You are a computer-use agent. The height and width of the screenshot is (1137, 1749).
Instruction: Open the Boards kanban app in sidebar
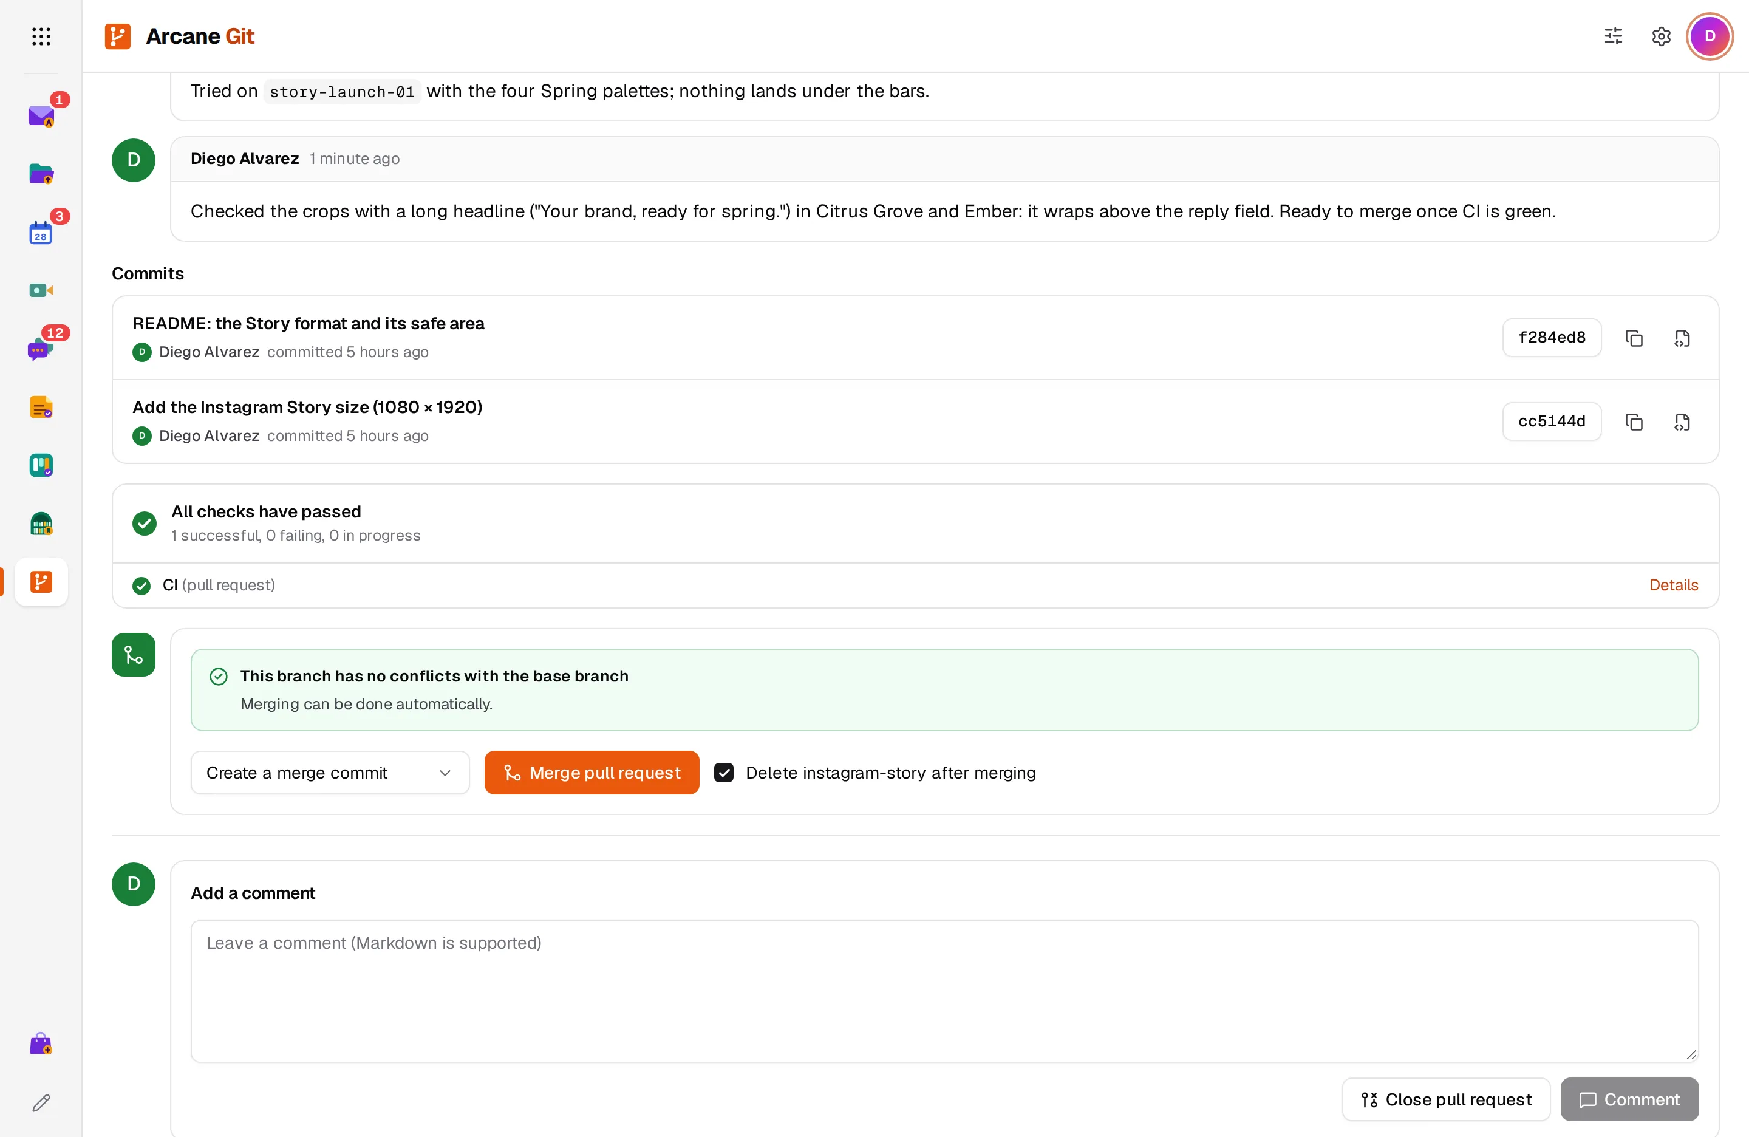pos(41,465)
